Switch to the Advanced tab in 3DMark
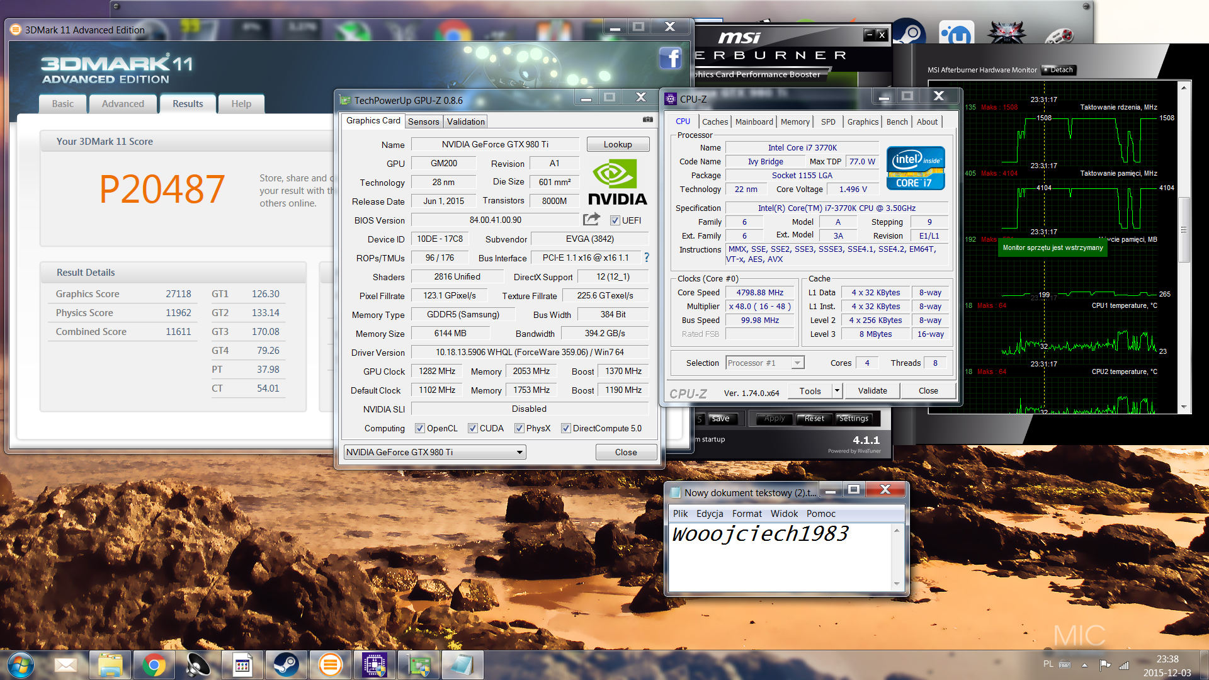The image size is (1209, 680). pyautogui.click(x=123, y=104)
